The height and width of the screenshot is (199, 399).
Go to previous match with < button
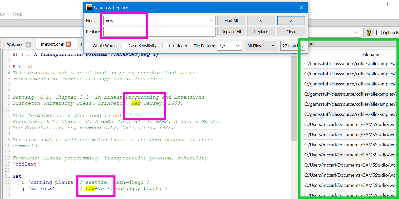coord(261,21)
